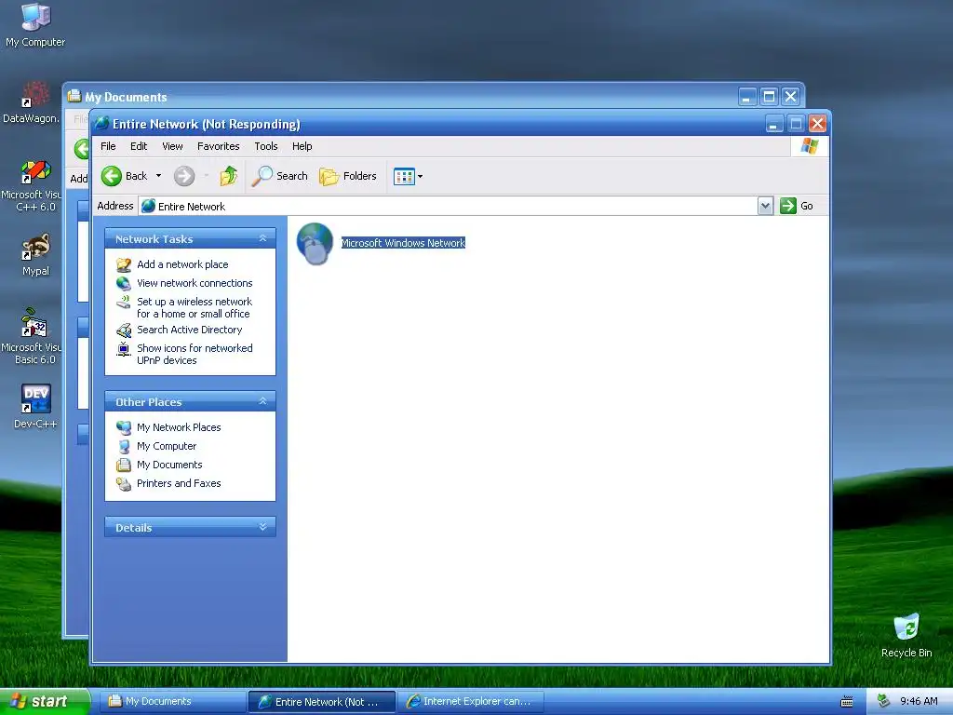Image resolution: width=953 pixels, height=715 pixels.
Task: Click the 9:46 AM taskbar clock
Action: point(919,702)
